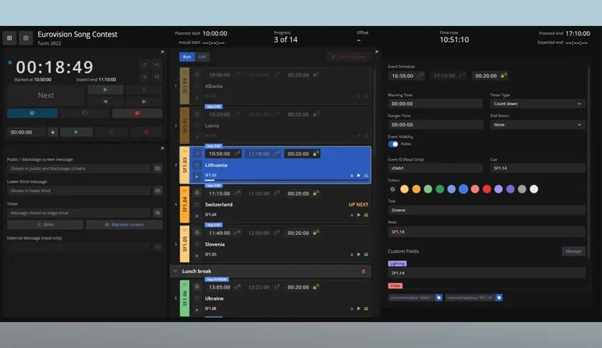Start the Lithuania event with its play icon
This screenshot has height=348, width=602.
pyautogui.click(x=359, y=175)
